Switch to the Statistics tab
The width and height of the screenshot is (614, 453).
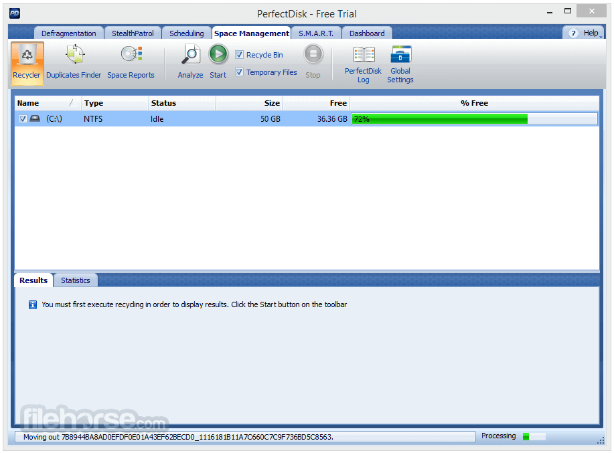coord(75,280)
